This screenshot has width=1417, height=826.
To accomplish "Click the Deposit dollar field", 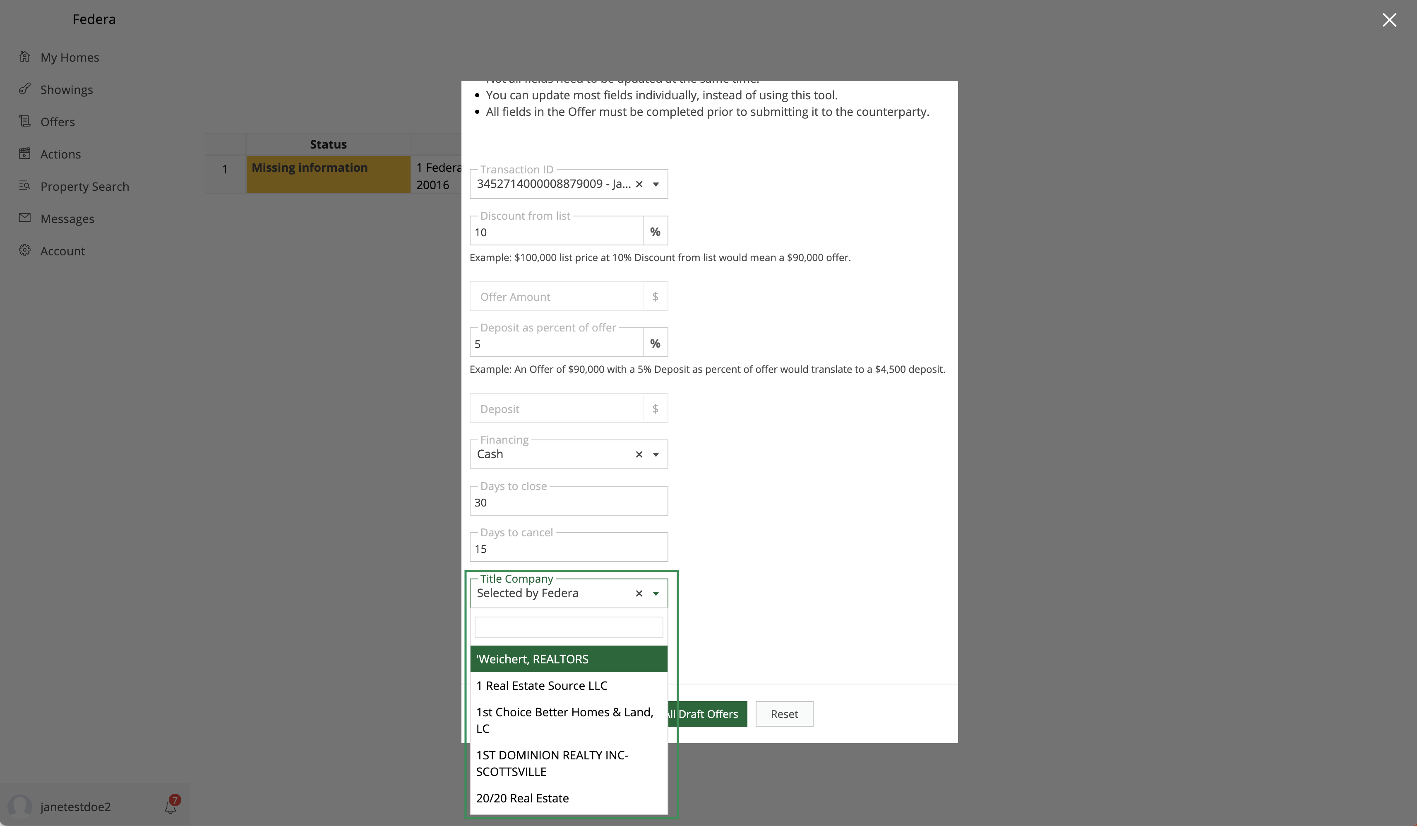I will tap(556, 408).
